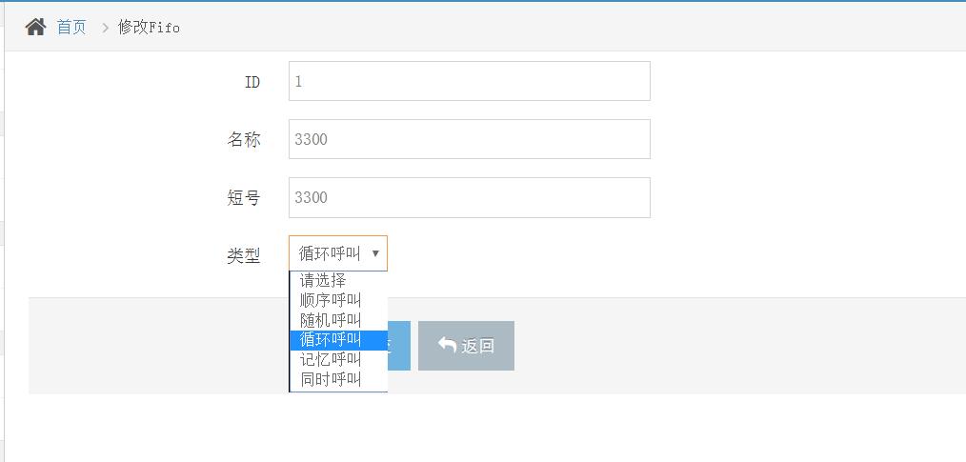Select 顺序呼叫 from the type list

click(331, 300)
